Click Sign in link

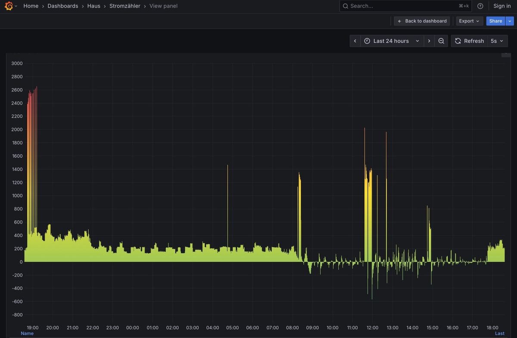pyautogui.click(x=502, y=6)
